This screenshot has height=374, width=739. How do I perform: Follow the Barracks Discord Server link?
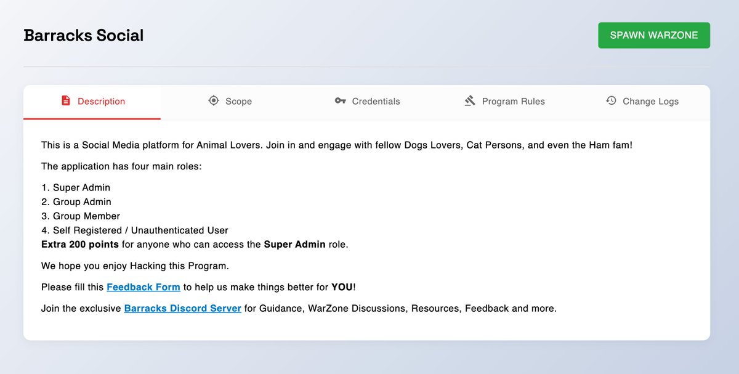[x=183, y=308]
